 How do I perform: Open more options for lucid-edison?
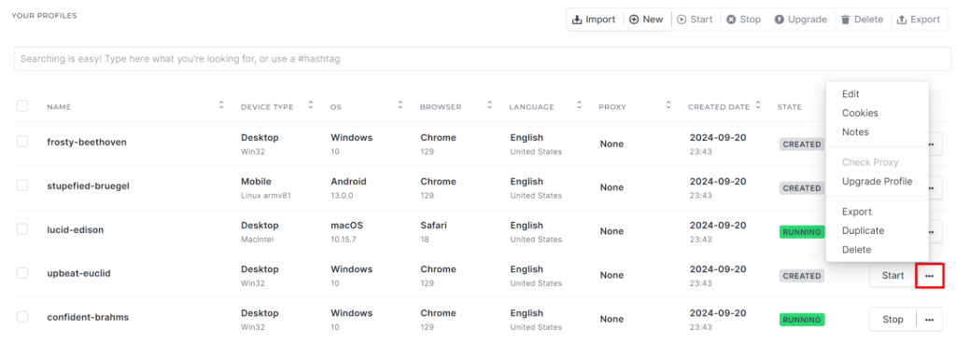pyautogui.click(x=935, y=232)
